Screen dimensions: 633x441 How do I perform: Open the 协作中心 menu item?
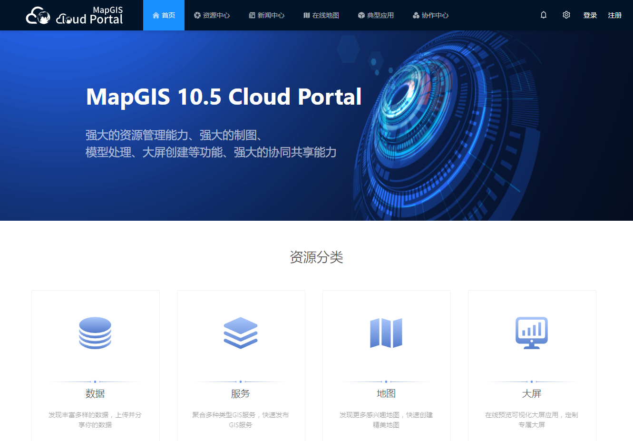coord(430,15)
